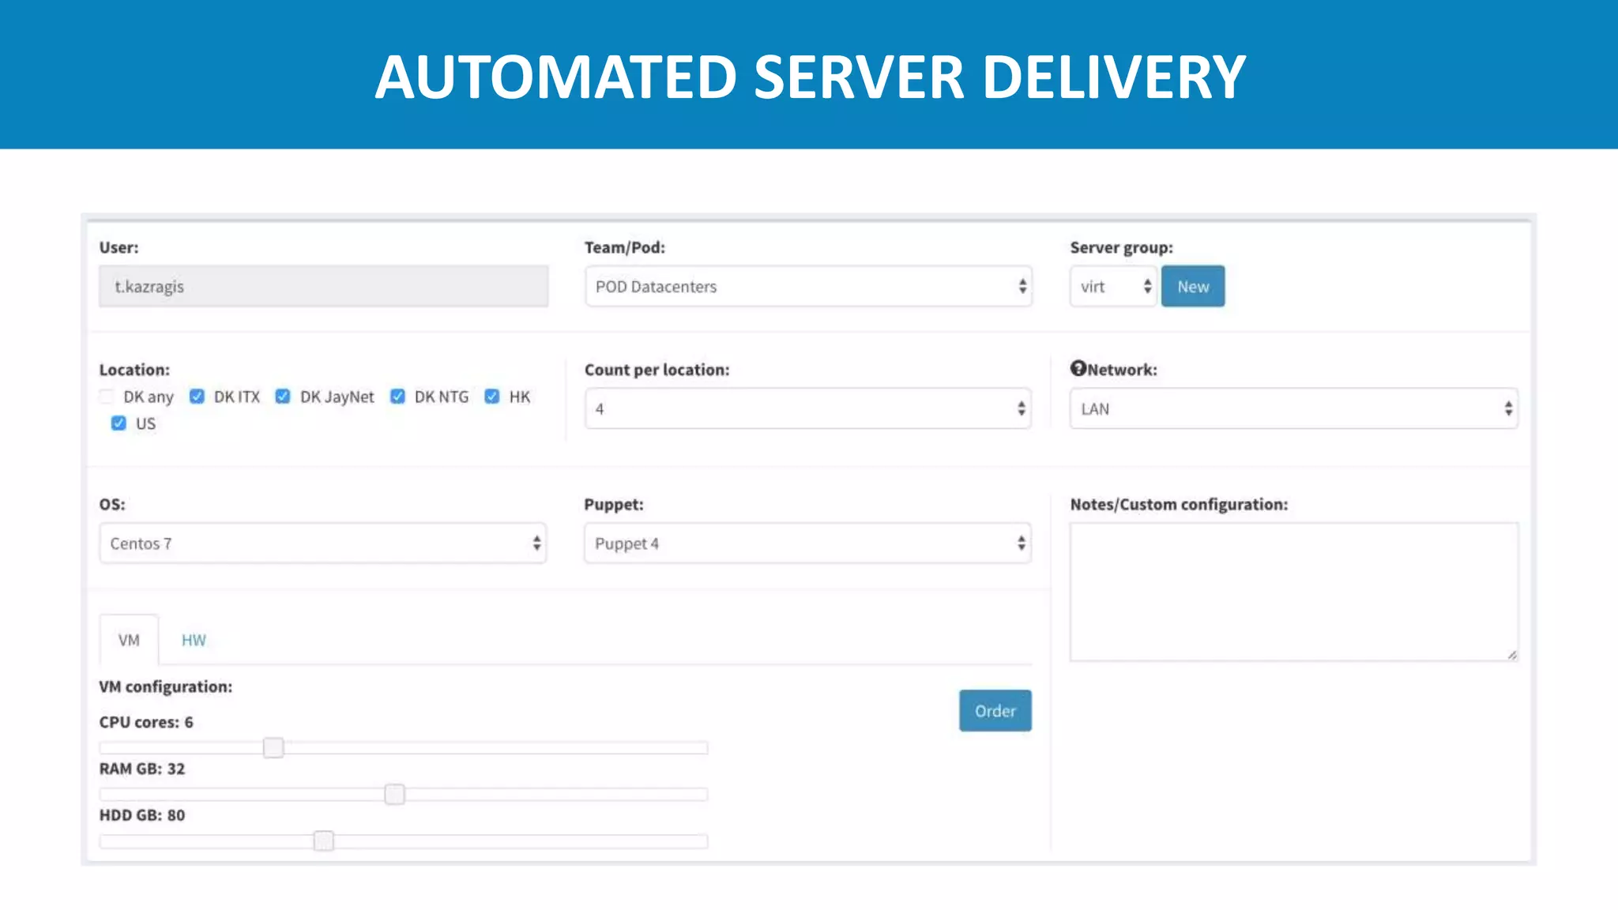Uncheck the DK JayNet location checkbox
This screenshot has width=1618, height=910.
click(x=283, y=397)
